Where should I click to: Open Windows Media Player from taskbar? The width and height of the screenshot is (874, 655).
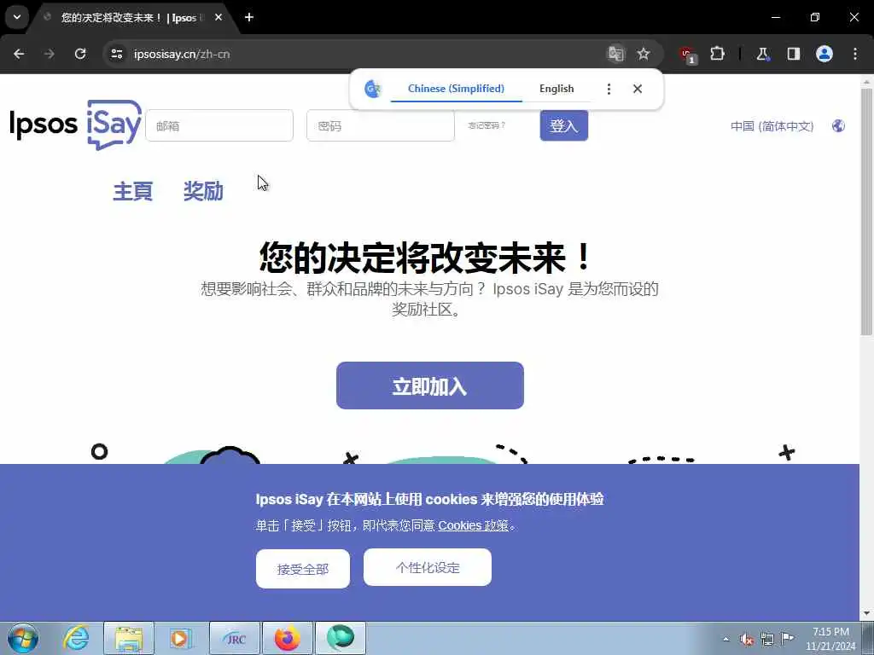click(179, 638)
